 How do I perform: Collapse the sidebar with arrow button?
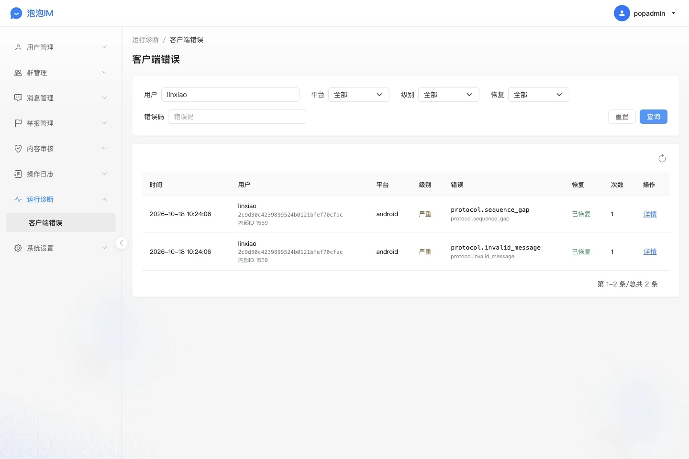122,243
